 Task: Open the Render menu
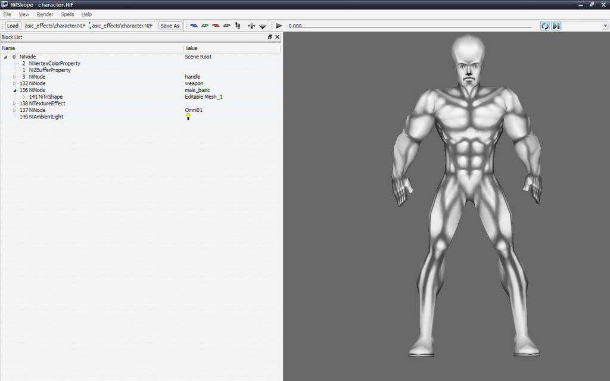[x=45, y=14]
